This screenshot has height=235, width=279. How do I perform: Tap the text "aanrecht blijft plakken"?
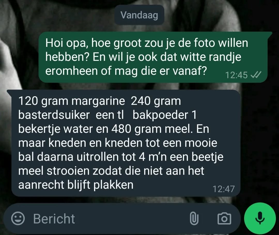76,185
